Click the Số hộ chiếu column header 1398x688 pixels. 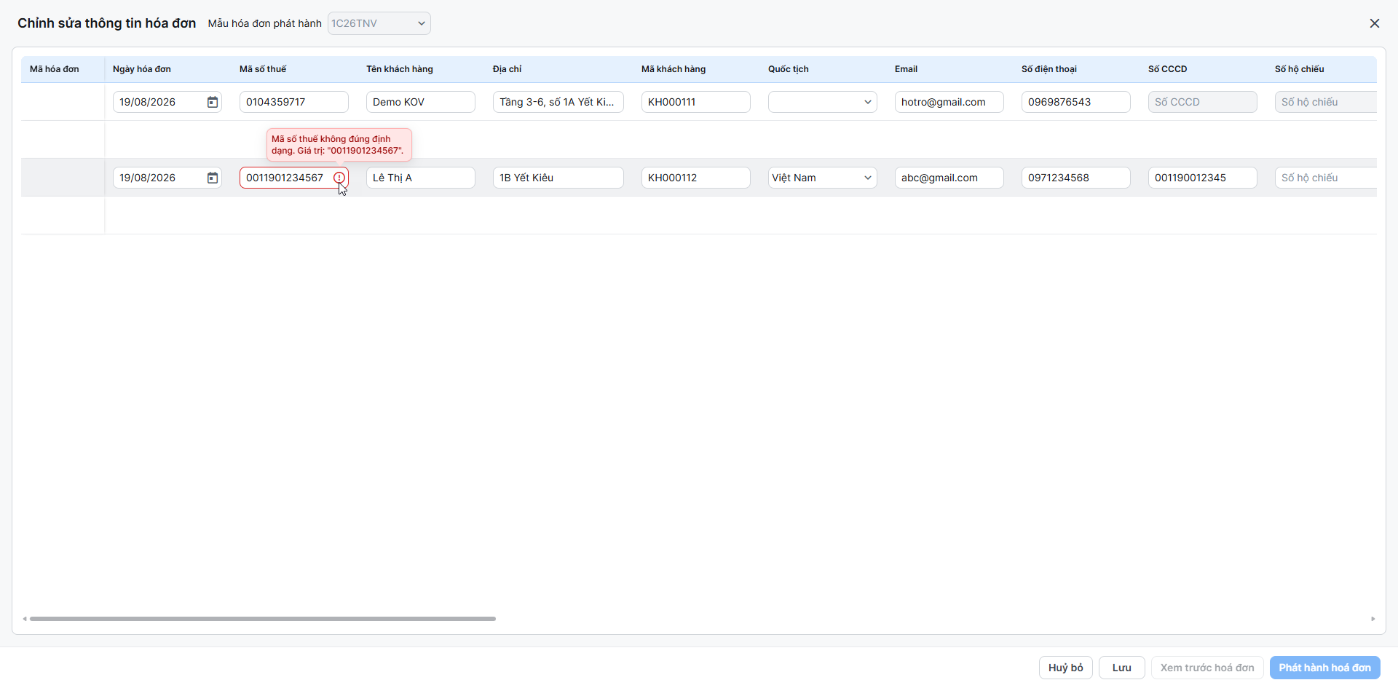pyautogui.click(x=1300, y=69)
